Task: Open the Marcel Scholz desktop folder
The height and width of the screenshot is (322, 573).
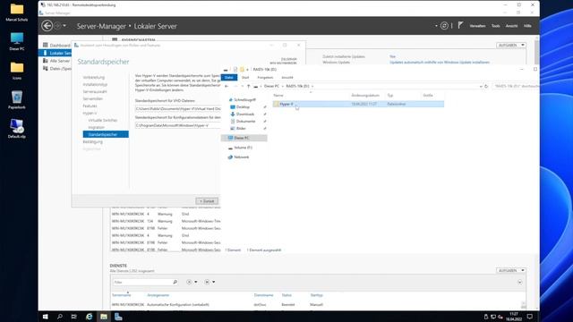Action: pyautogui.click(x=17, y=13)
